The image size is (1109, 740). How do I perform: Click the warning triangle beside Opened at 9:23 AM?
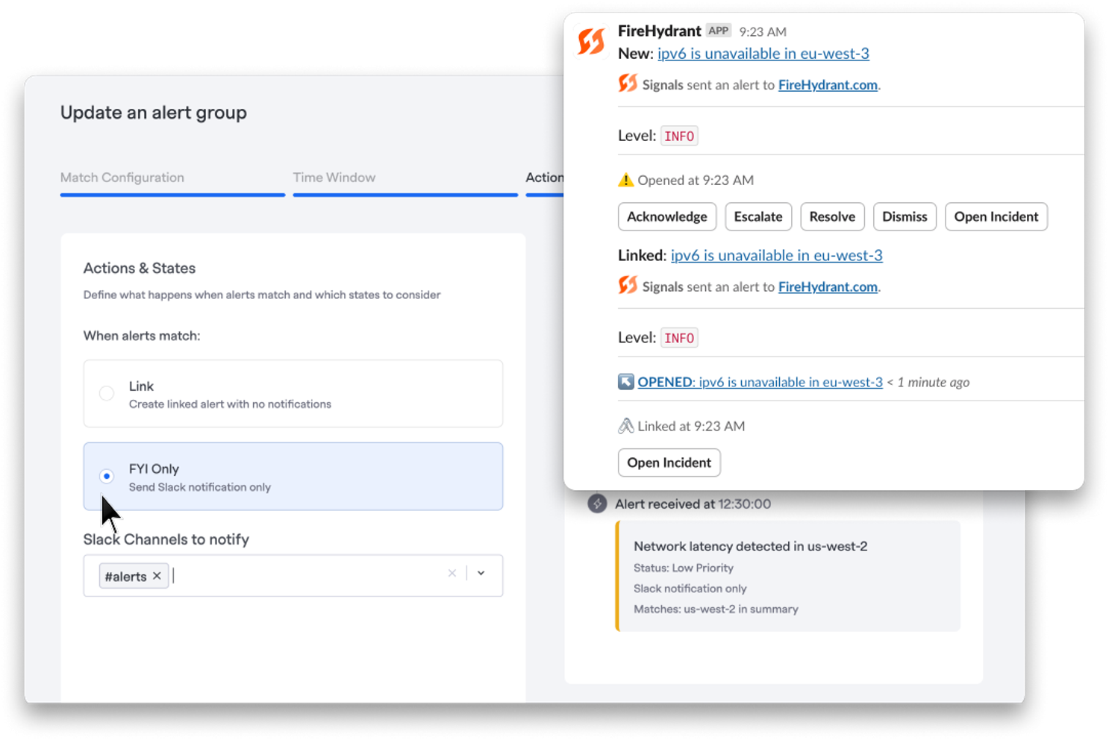click(625, 180)
